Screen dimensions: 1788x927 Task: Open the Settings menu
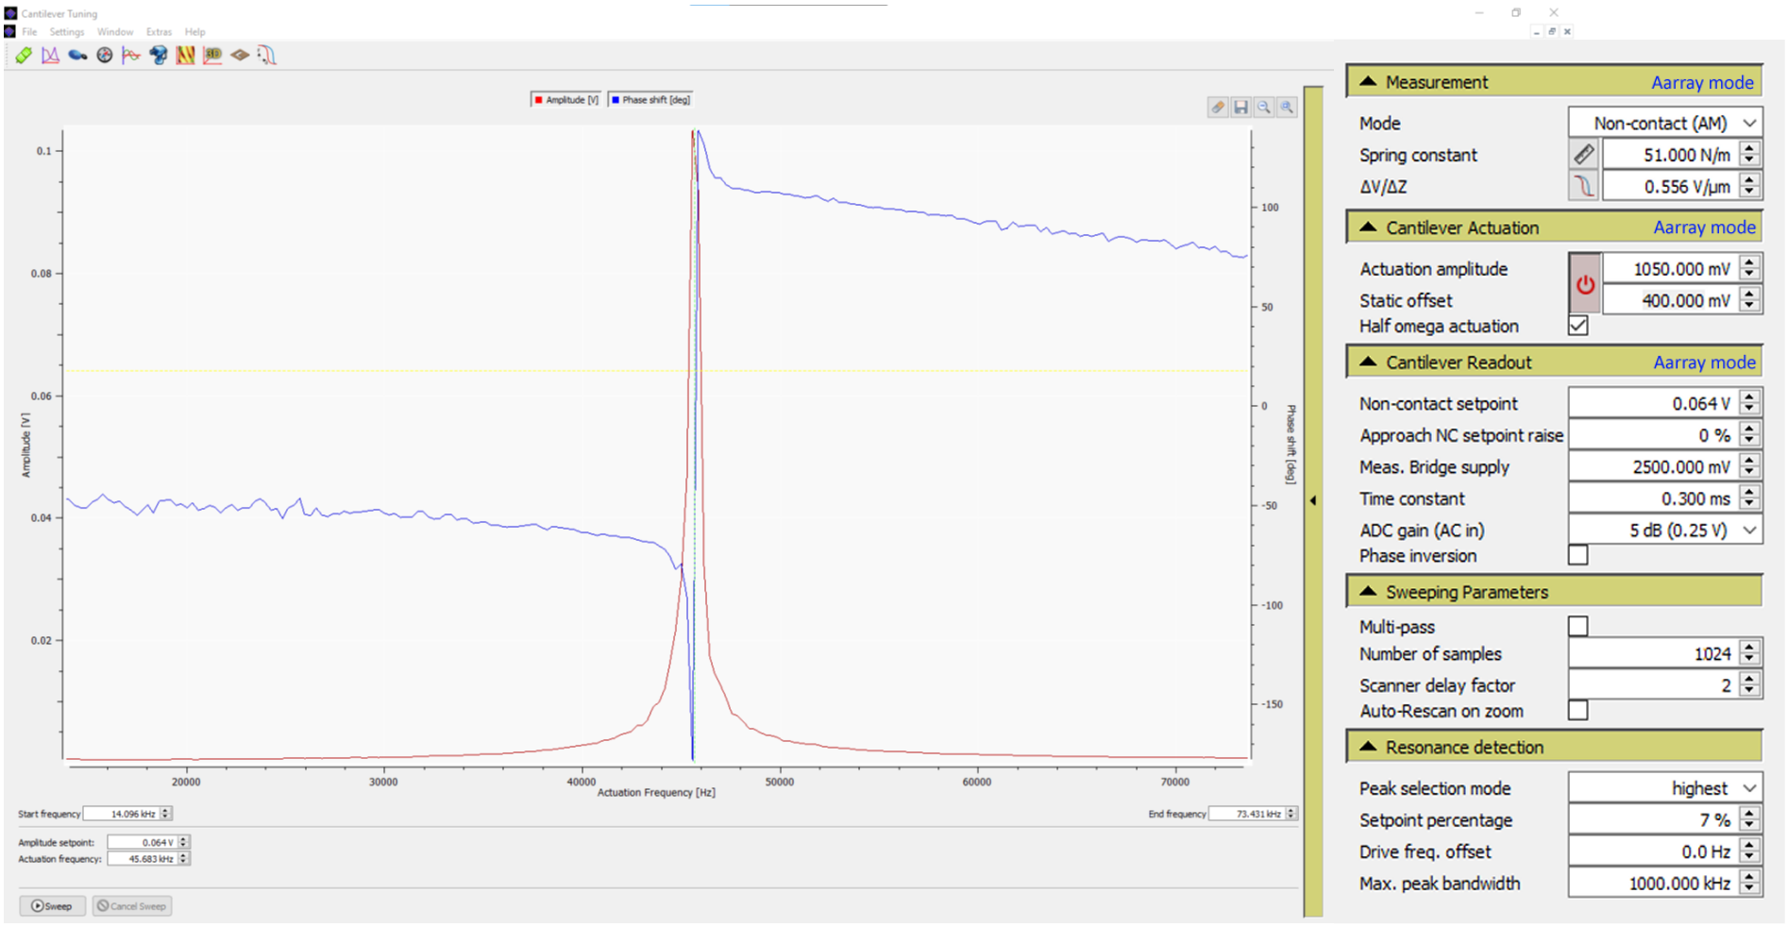pos(67,32)
